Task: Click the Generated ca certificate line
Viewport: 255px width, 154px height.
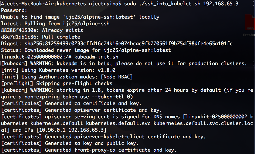Action: (71, 103)
